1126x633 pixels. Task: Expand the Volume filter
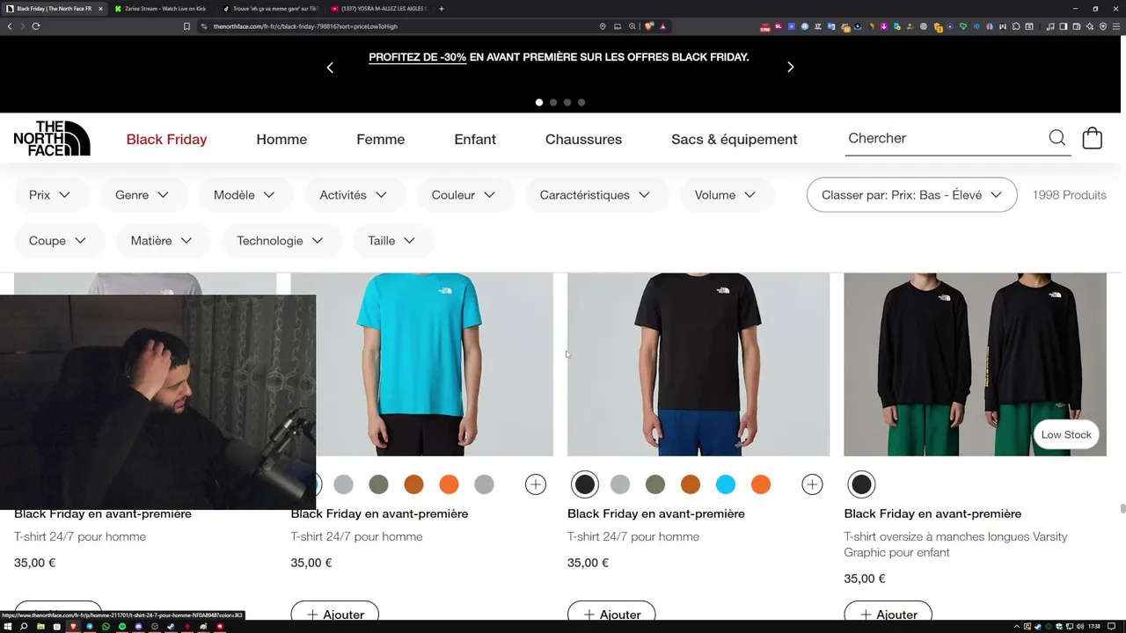(x=727, y=195)
